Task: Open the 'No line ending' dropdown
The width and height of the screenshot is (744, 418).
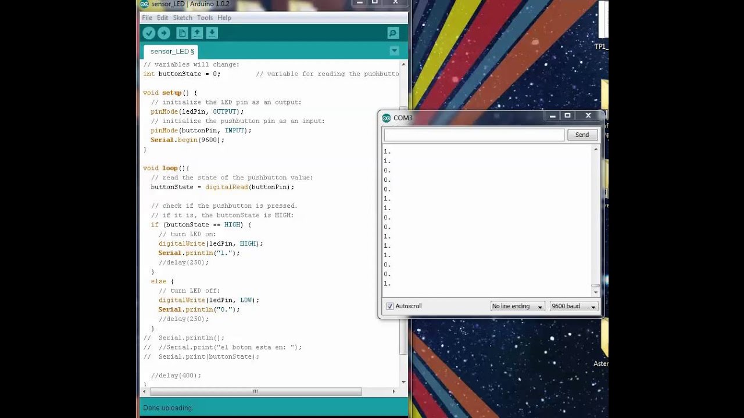Action: (517, 306)
